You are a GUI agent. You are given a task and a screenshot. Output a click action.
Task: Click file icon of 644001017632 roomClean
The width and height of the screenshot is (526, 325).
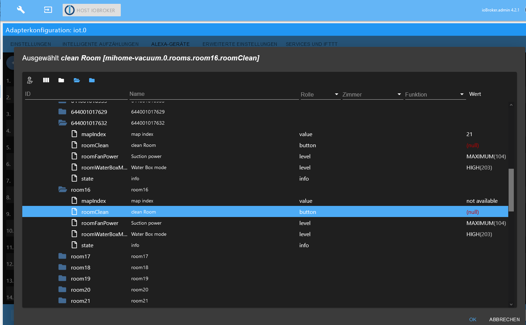pyautogui.click(x=74, y=145)
